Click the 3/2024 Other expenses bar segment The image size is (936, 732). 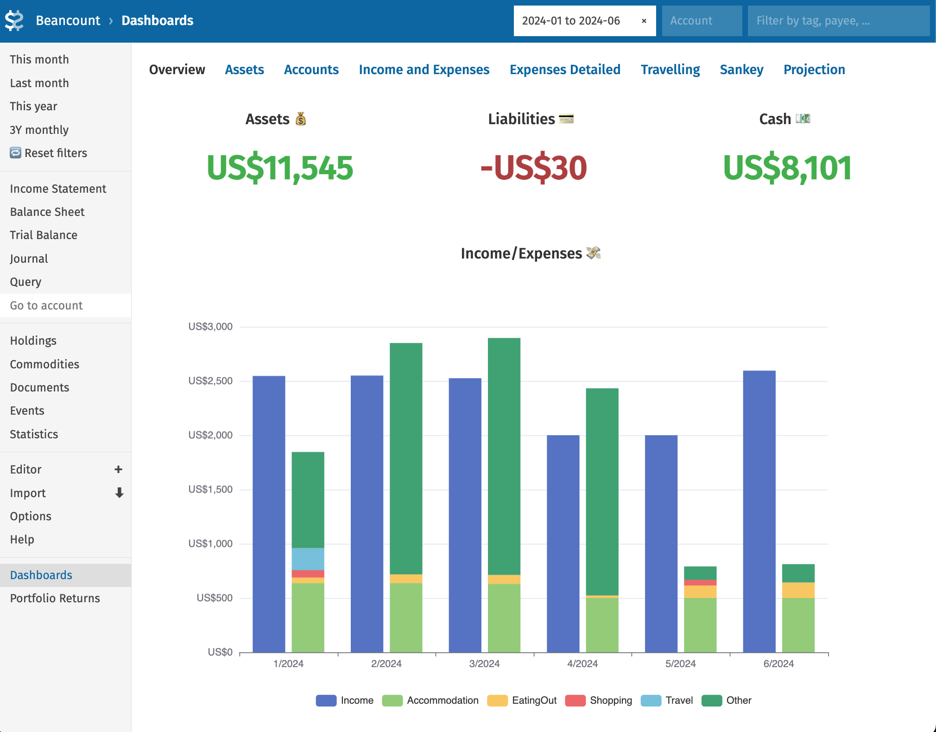(504, 456)
